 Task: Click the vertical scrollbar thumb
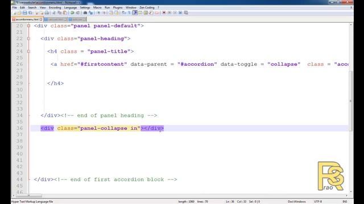pos(350,101)
